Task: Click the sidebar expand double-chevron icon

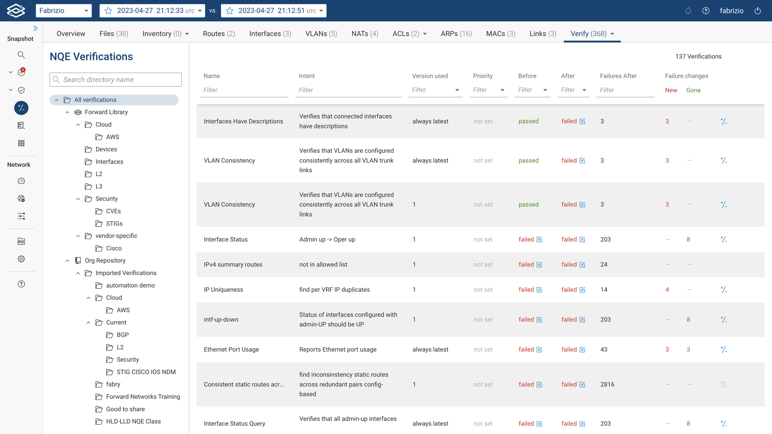Action: click(35, 28)
